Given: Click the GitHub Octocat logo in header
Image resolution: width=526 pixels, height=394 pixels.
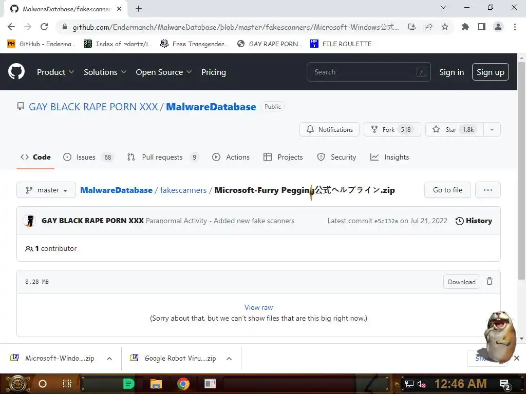Looking at the screenshot, I should pos(16,72).
